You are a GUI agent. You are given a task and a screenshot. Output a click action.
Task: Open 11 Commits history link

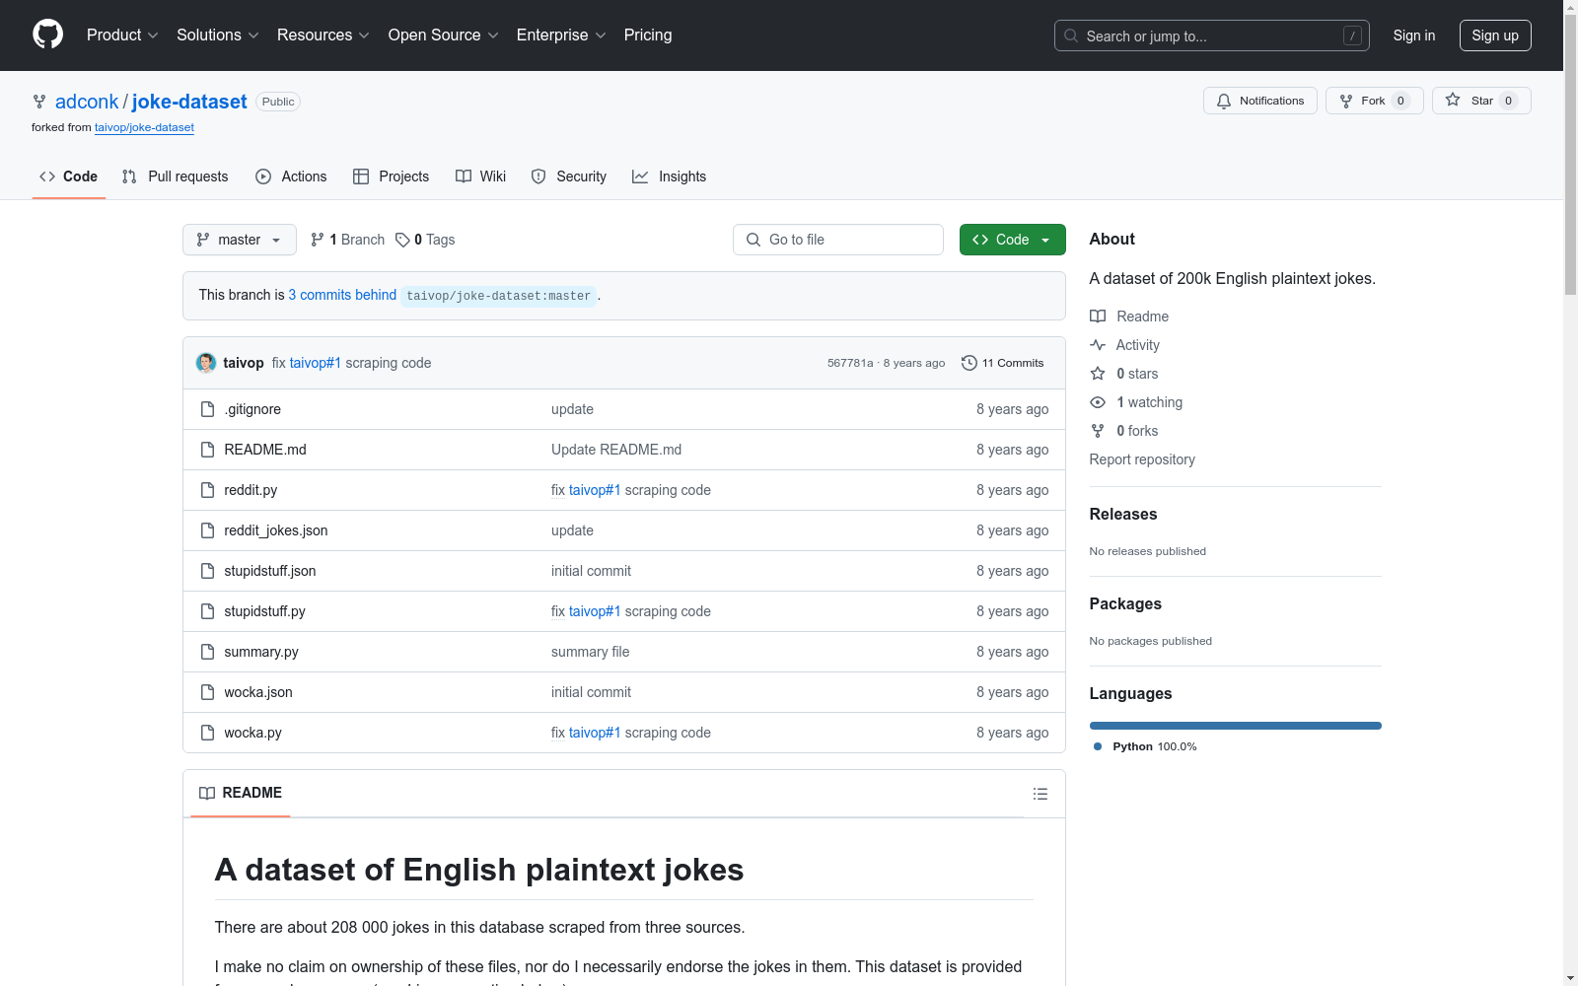[x=1003, y=363]
